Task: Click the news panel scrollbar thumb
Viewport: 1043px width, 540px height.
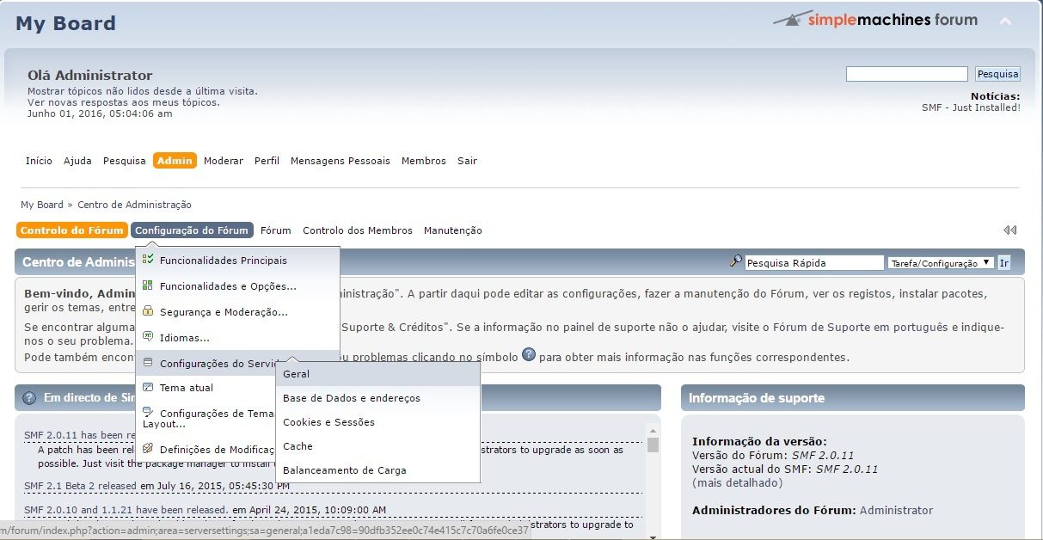Action: 653,445
